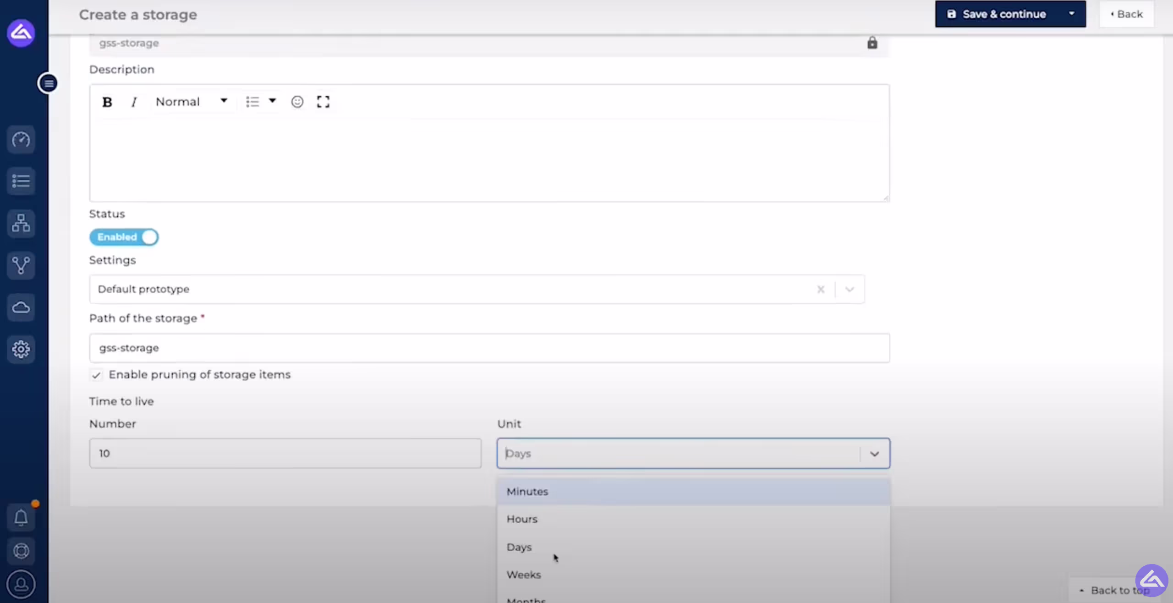The width and height of the screenshot is (1173, 603).
Task: Click Save & continue button
Action: [997, 14]
